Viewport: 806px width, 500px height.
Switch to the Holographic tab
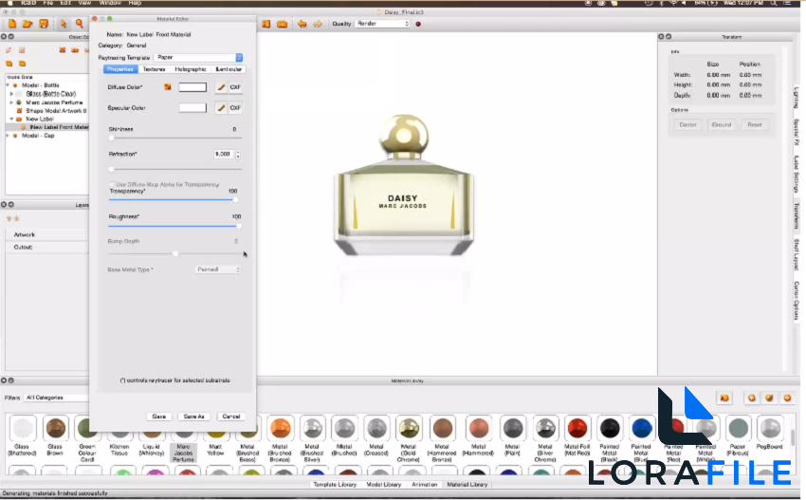[x=191, y=69]
